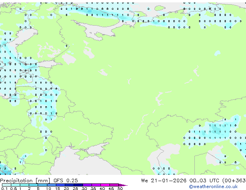The height and width of the screenshot is (190, 246).
Task: Select the "10" legend scale label
Action: pos(49,188)
